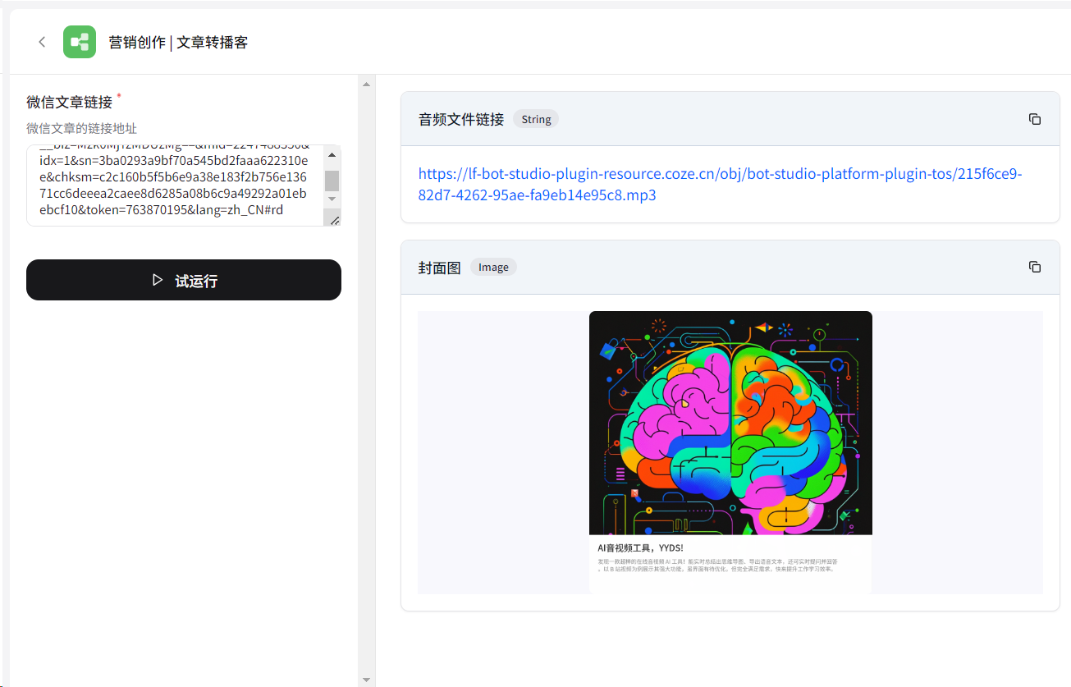Click the textarea's scroll-up arrow
The height and width of the screenshot is (687, 1071).
332,155
